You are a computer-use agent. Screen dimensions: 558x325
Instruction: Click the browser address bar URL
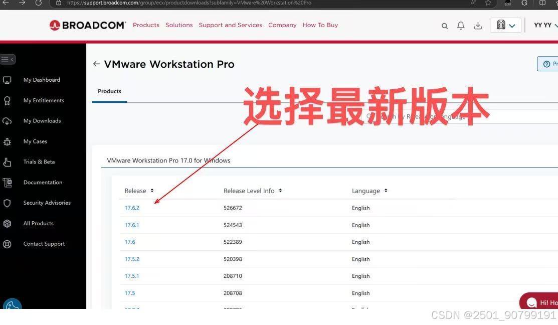189,3
